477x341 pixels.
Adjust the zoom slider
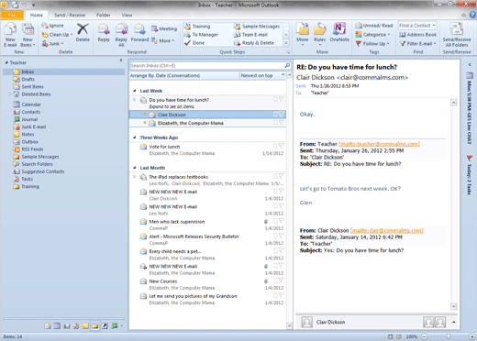(x=448, y=336)
